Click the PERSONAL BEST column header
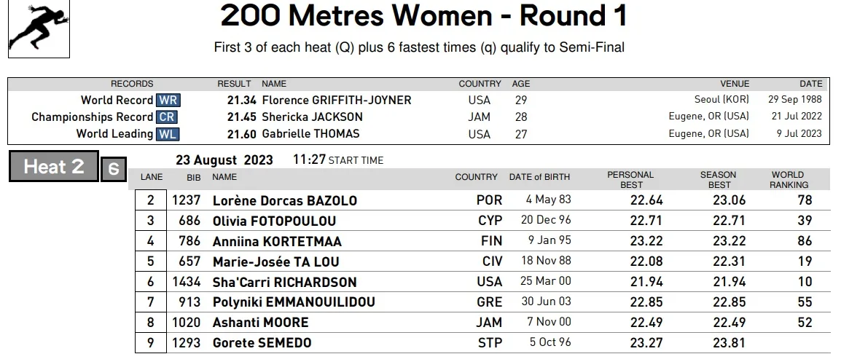Screen dimensions: 868x362 click(x=630, y=180)
